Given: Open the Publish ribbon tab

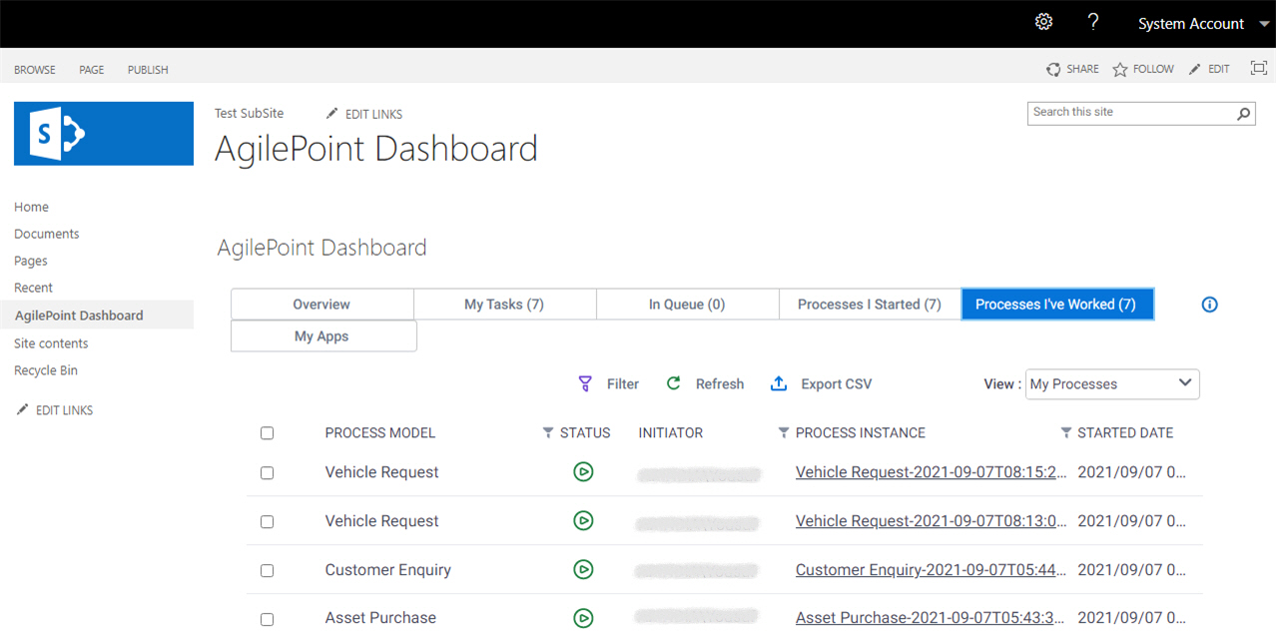Looking at the screenshot, I should coord(148,70).
